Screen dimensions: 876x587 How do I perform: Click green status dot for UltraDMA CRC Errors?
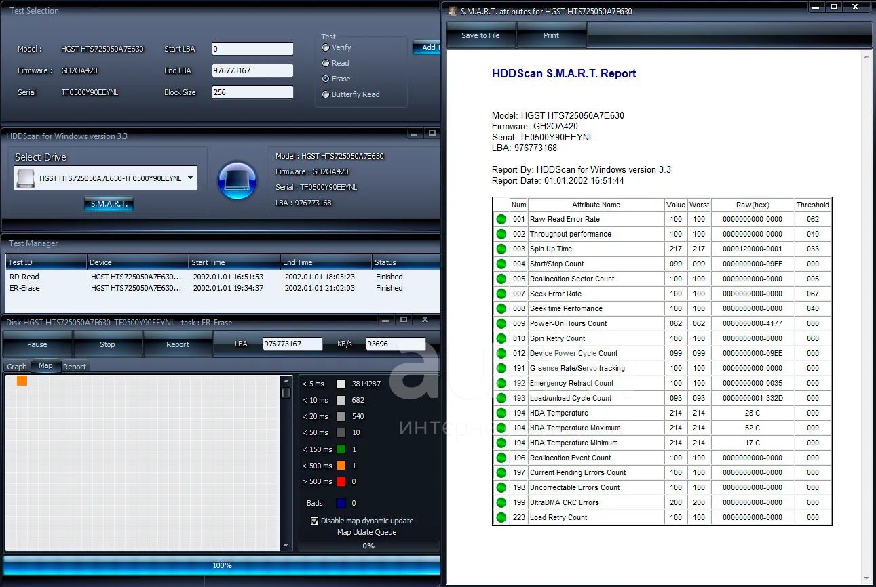tap(501, 502)
